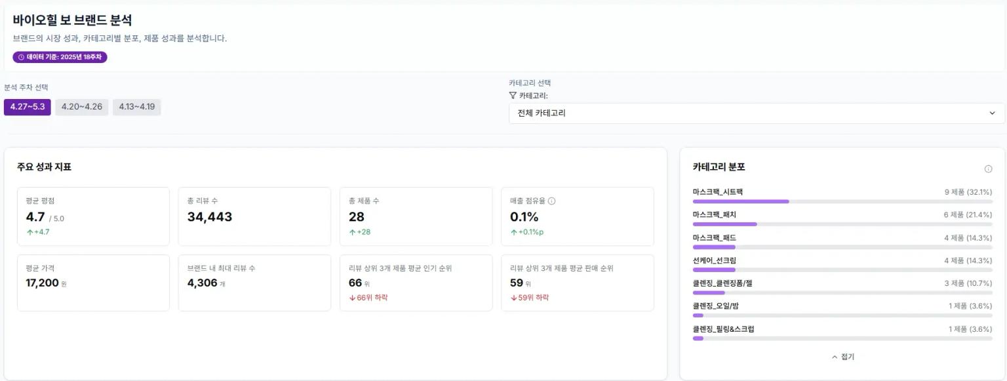The height and width of the screenshot is (381, 1007).
Task: Select the 선케어_선크림 category row
Action: point(842,264)
